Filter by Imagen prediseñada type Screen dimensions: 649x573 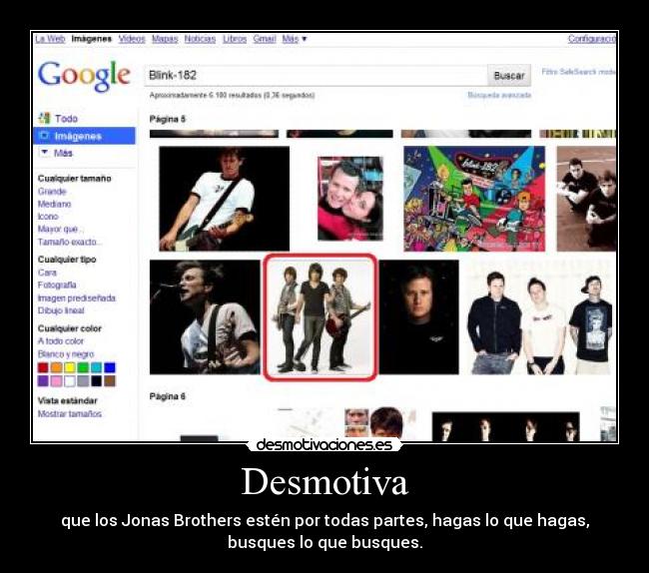[77, 297]
